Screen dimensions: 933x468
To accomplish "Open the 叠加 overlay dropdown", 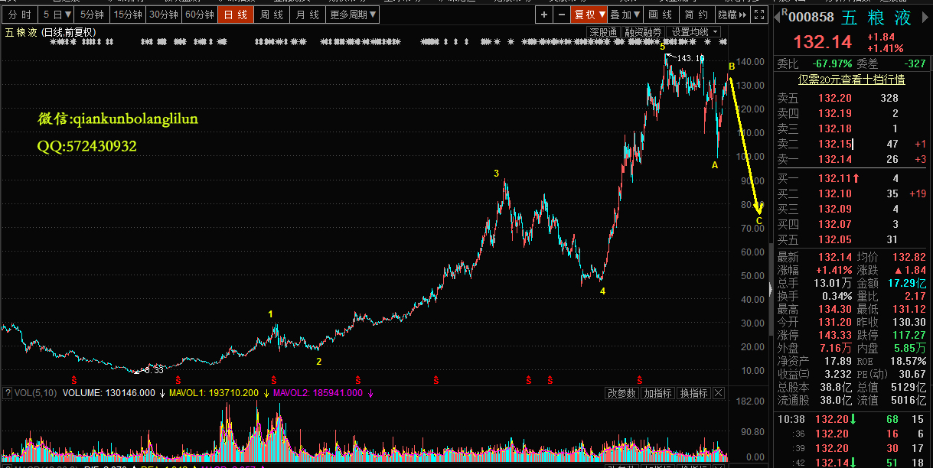I will [625, 15].
